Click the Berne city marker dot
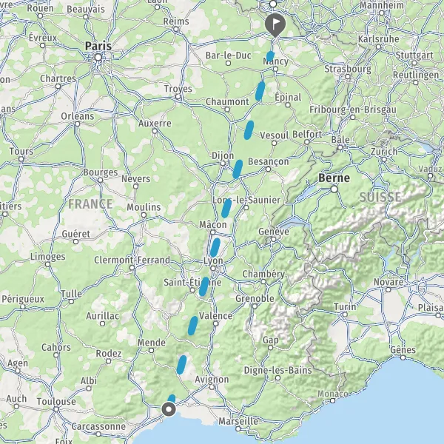Screen dimensions: 444x444 click(334, 189)
